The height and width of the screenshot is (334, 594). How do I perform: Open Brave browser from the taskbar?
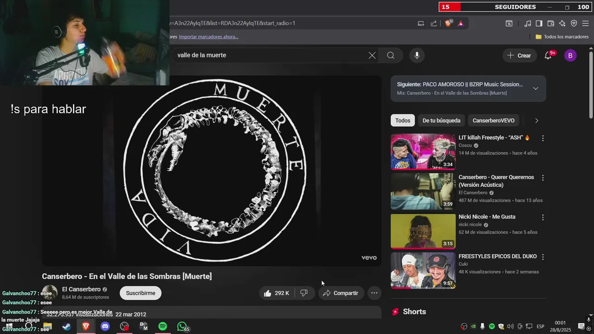click(86, 327)
